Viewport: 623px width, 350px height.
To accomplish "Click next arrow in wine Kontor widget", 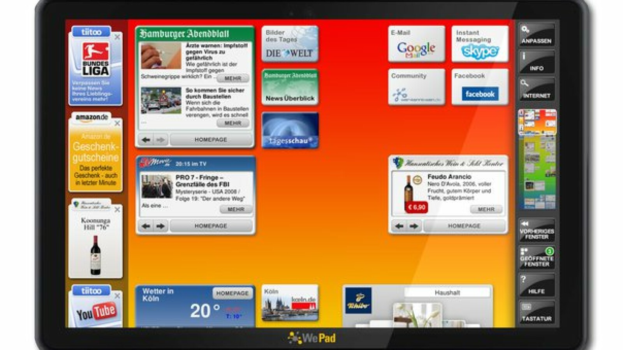I will (414, 226).
